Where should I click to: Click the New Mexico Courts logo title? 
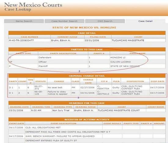pos(33,5)
